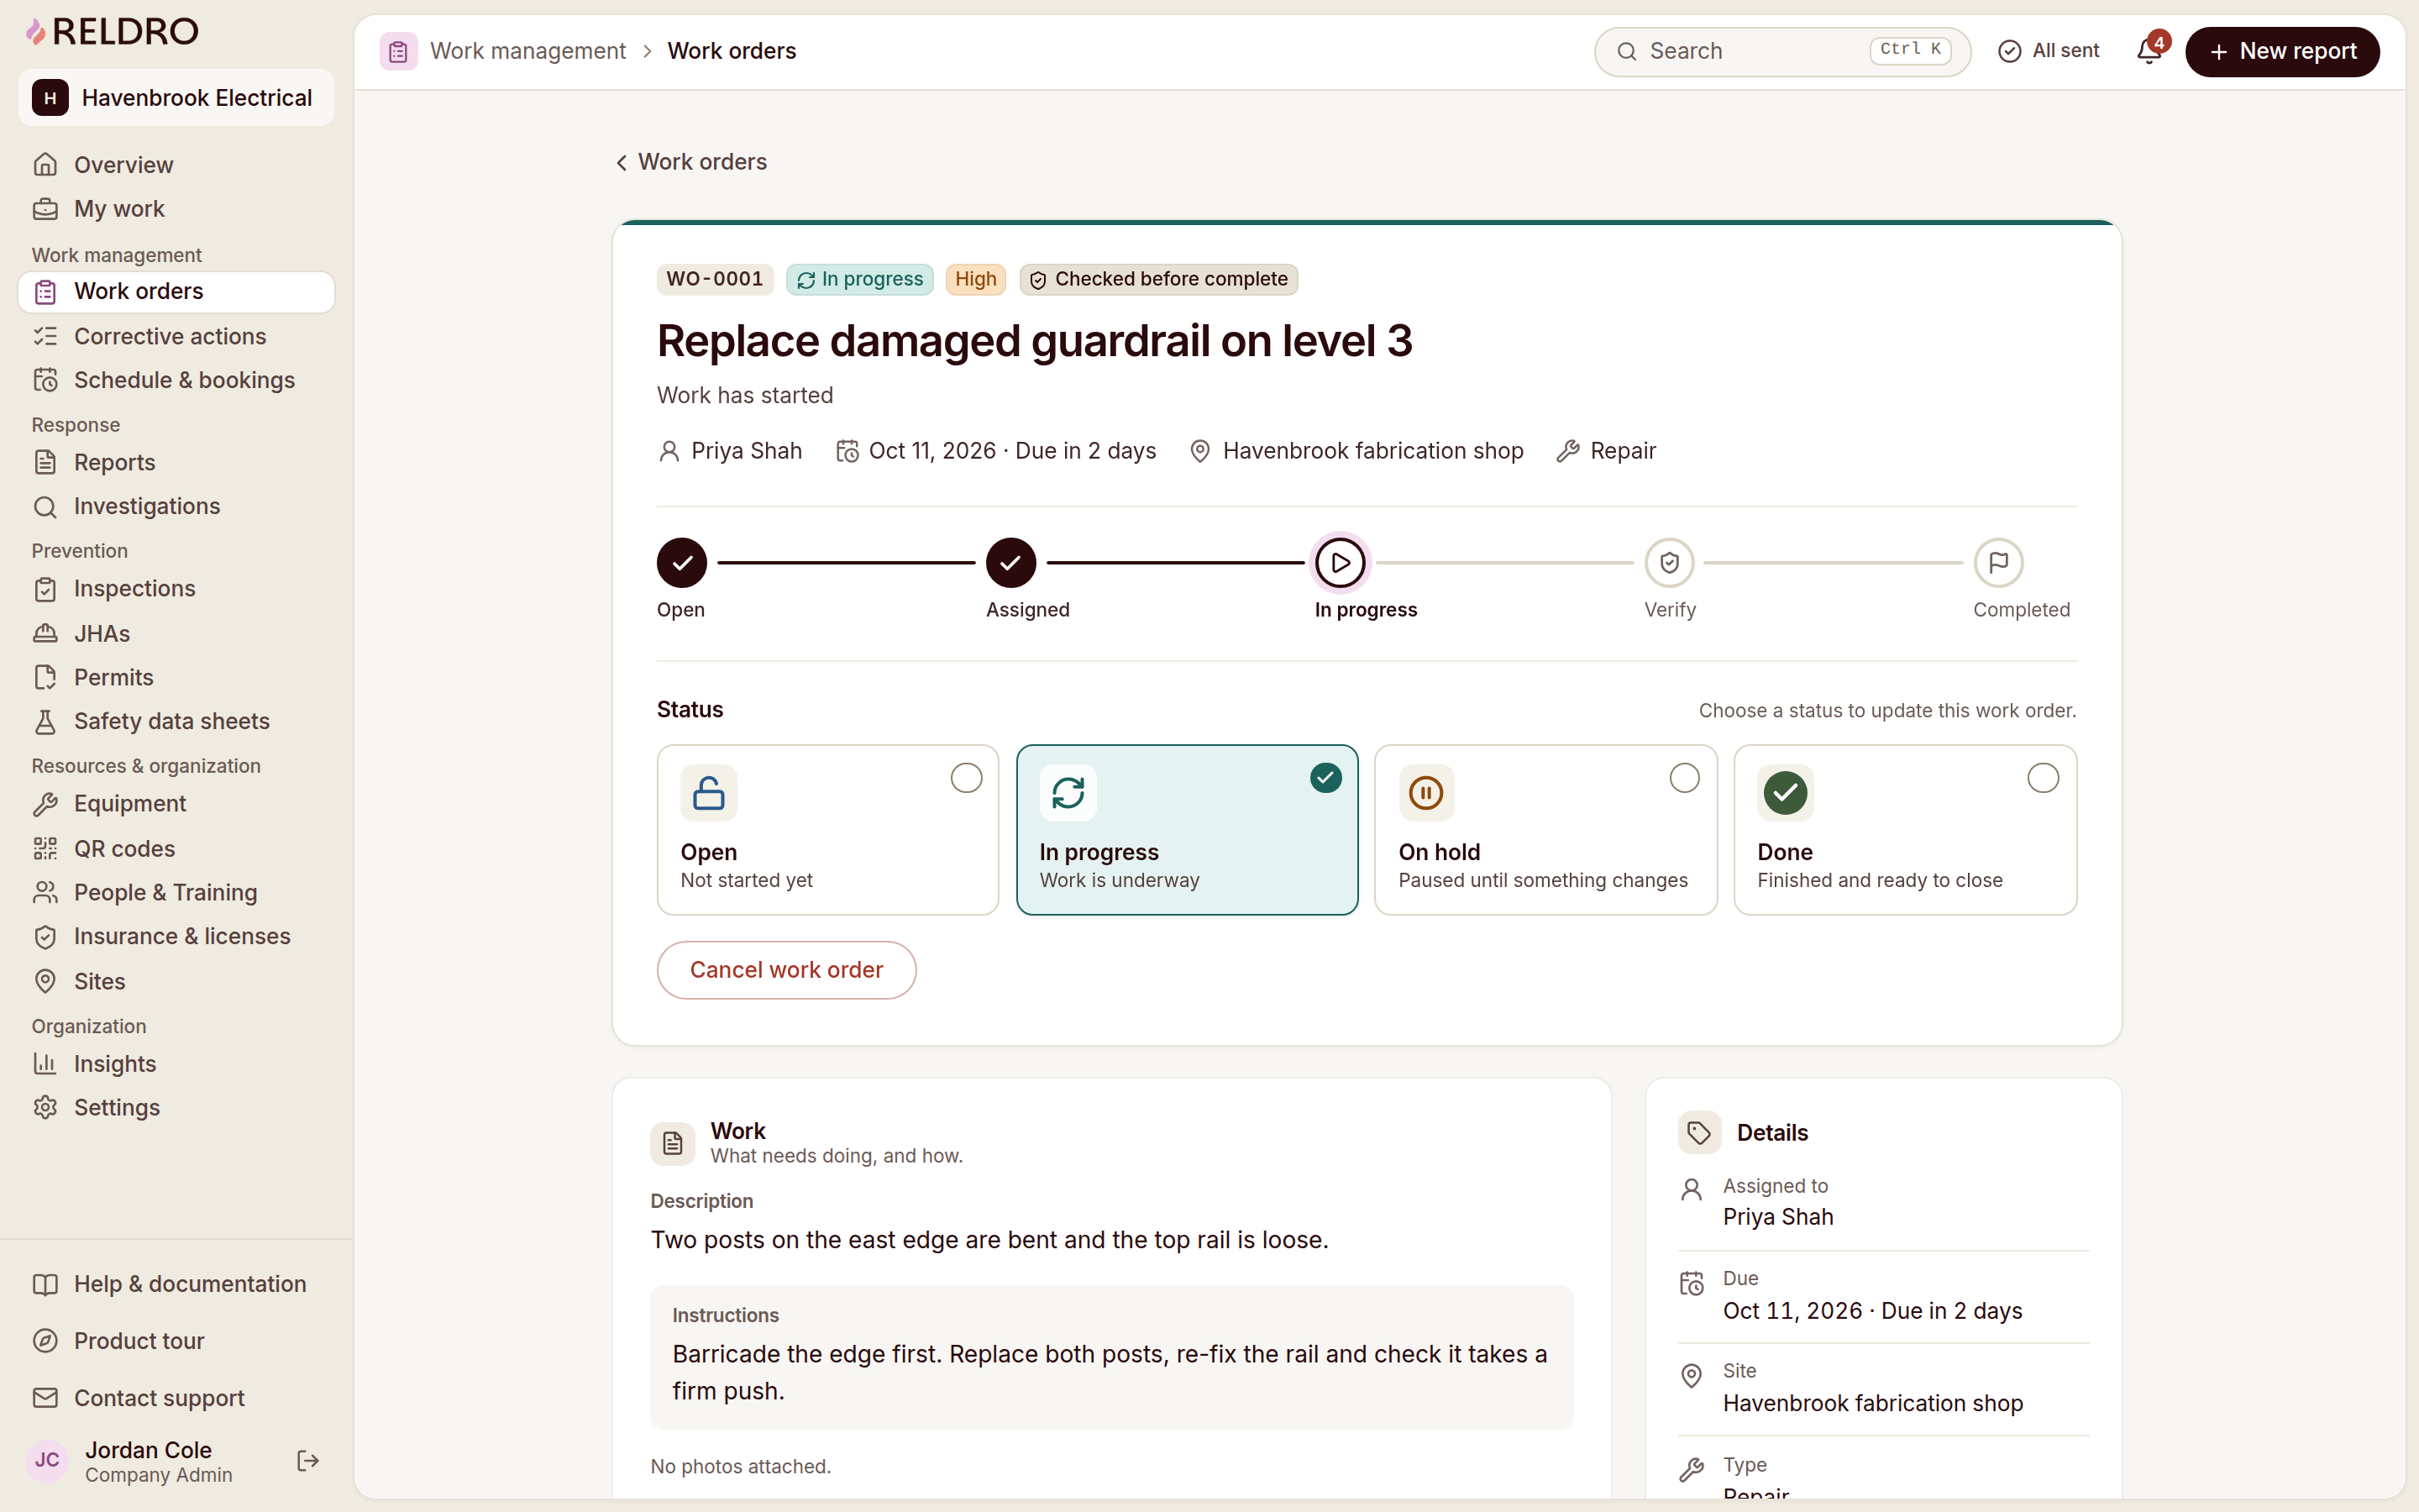Select the In progress status radio

click(x=1325, y=778)
